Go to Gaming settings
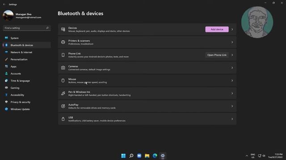The width and height of the screenshot is (286, 160). click(27, 88)
